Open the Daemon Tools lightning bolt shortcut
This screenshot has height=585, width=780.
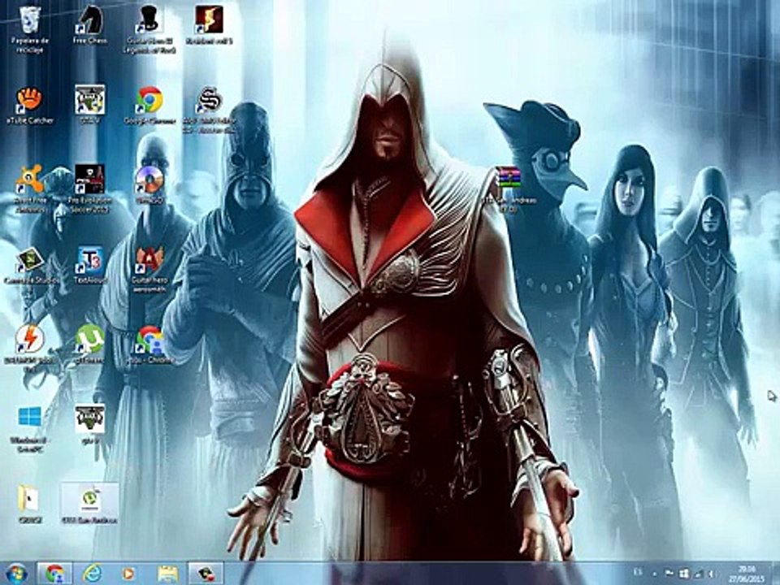(30, 349)
